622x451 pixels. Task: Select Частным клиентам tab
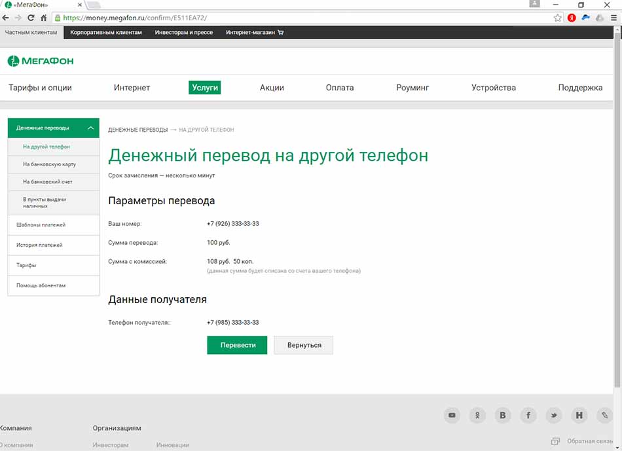coord(31,33)
